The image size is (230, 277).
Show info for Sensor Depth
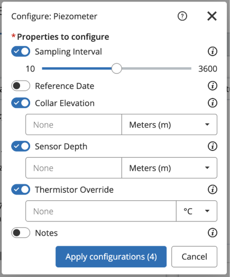tap(213, 146)
